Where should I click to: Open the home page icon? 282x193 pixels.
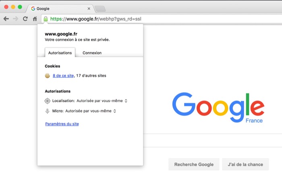pos(35,19)
